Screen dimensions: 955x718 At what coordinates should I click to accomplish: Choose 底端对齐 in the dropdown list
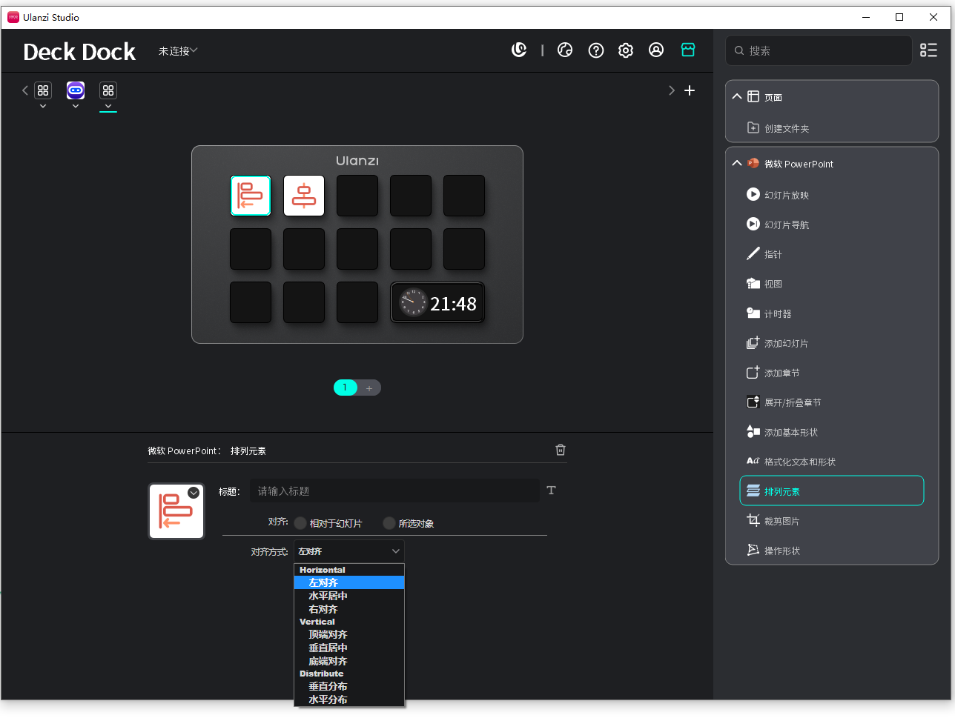328,661
